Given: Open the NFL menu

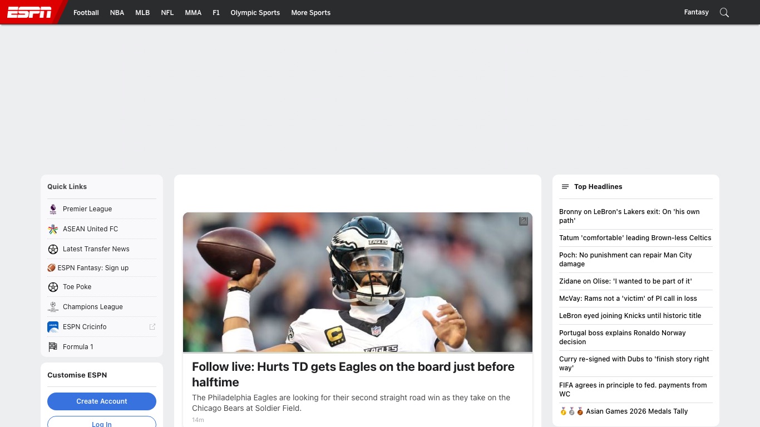Looking at the screenshot, I should coord(167,12).
